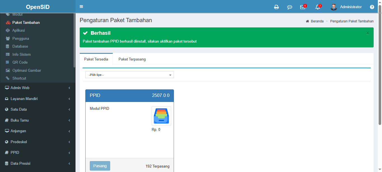Screen dimensions: 382x172
Task: Click the Optimasi Gambar image icon
Action: click(8, 71)
